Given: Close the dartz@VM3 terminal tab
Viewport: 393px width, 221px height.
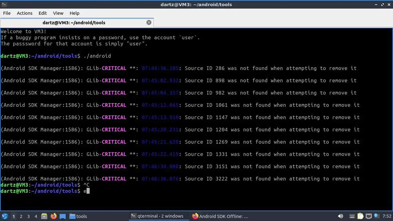Looking at the screenshot, I should [x=149, y=22].
